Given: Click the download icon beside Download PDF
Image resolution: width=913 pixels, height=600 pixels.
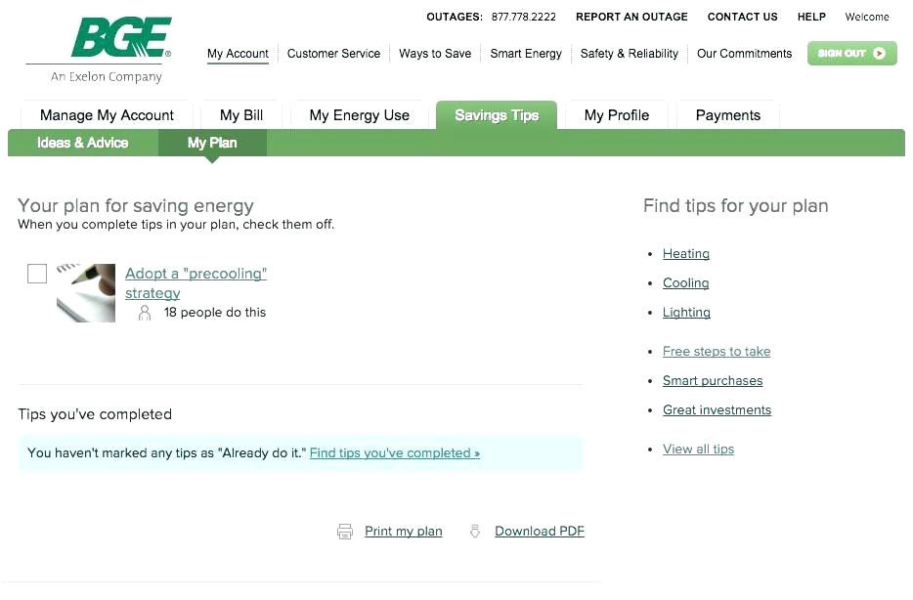Looking at the screenshot, I should 475,532.
